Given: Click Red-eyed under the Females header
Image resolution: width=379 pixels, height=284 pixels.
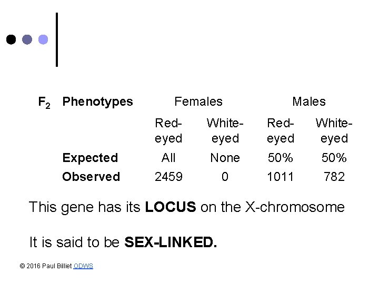Looking at the screenshot, I should pyautogui.click(x=168, y=130).
